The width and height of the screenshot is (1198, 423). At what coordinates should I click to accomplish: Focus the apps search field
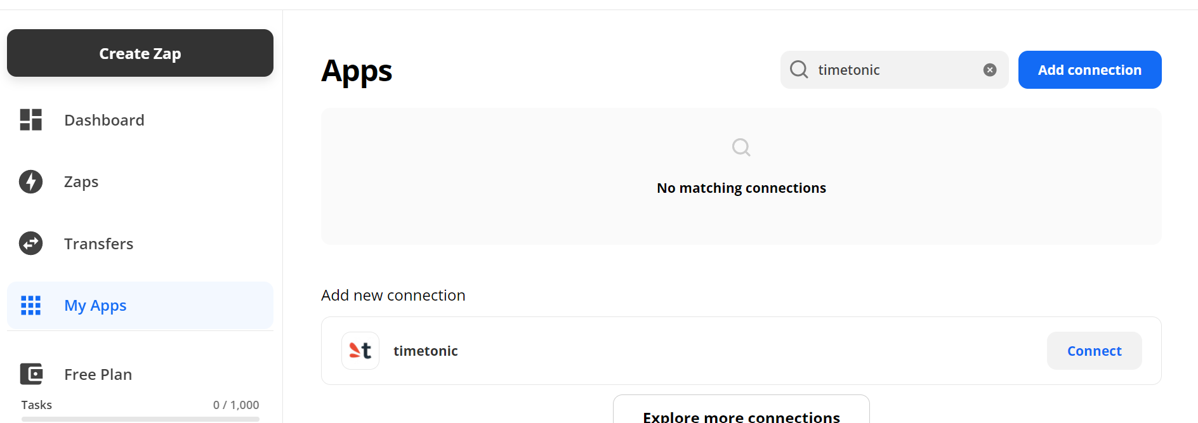(x=895, y=70)
